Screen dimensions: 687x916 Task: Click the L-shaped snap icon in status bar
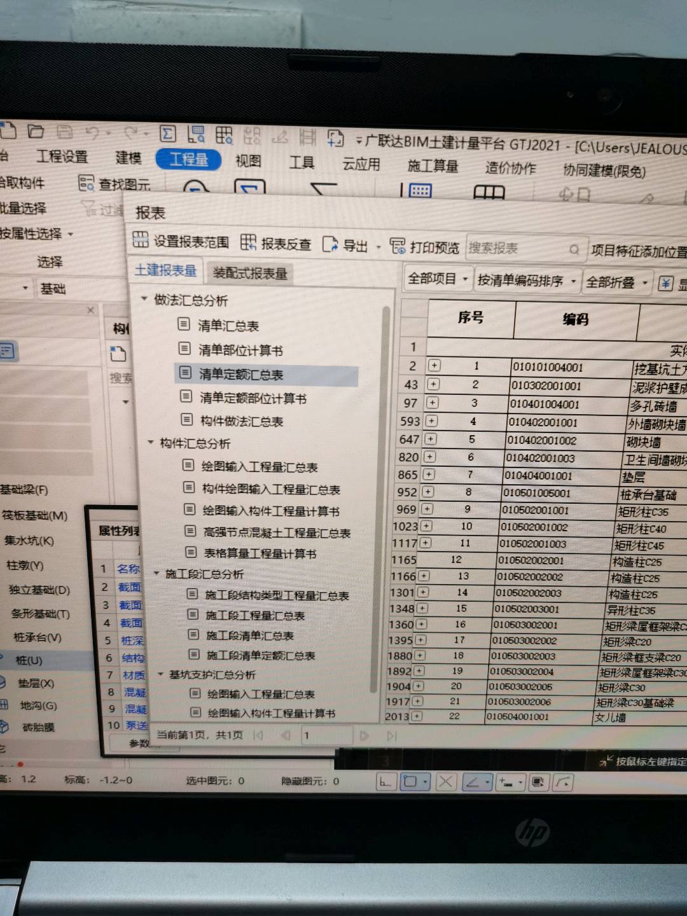385,781
